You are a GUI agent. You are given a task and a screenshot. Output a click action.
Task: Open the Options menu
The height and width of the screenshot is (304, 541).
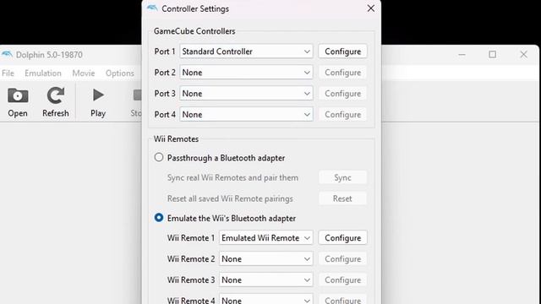[120, 73]
